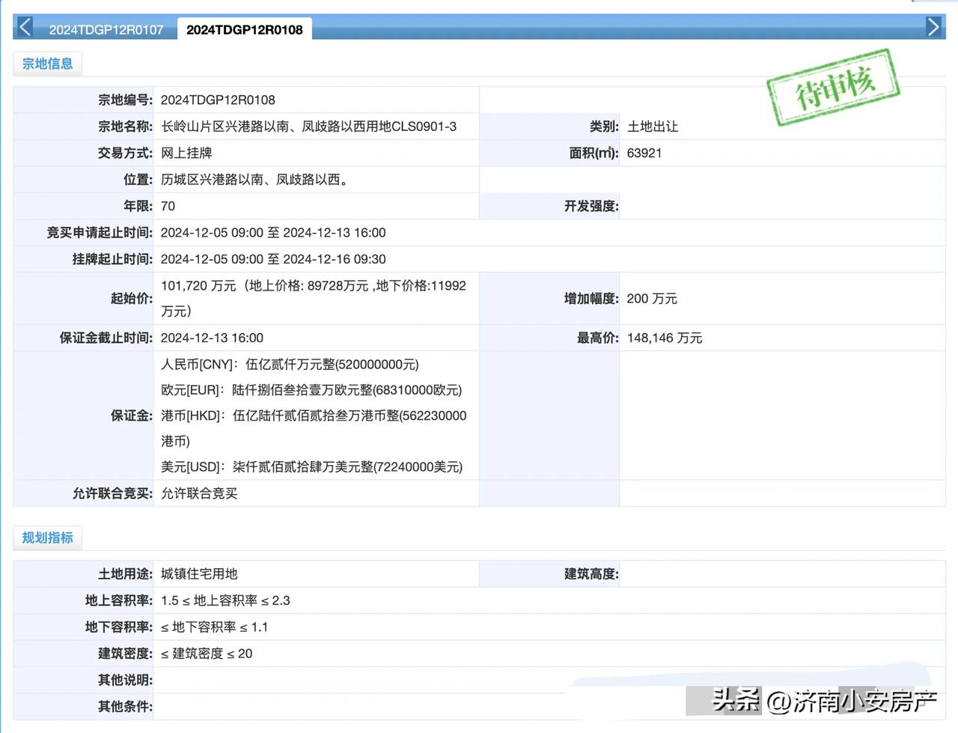Click 建筑密度 limit ≤ 20
Viewport: 958px width, 733px height.
207,654
